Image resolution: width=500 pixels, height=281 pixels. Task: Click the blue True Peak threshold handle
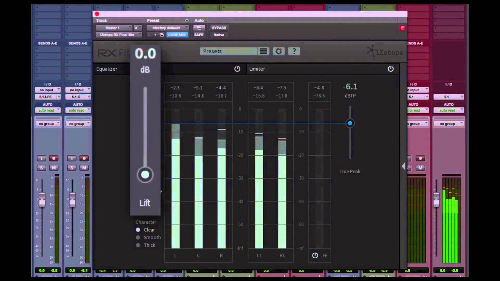(350, 123)
